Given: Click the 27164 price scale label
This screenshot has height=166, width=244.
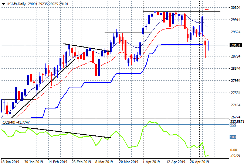Looking at the screenshot, I should 235,105.
